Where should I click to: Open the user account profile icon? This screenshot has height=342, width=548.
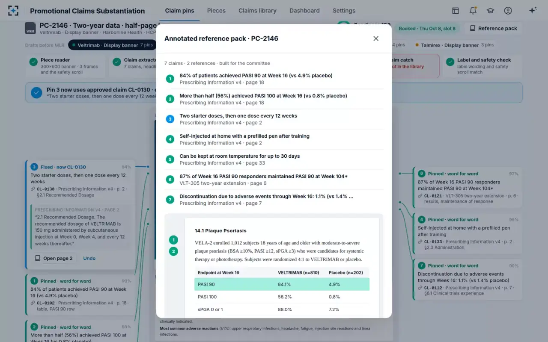[x=508, y=11]
